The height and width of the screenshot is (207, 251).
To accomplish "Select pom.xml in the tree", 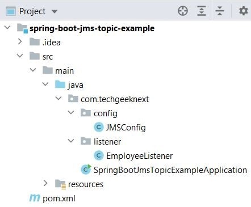I will (x=59, y=198).
